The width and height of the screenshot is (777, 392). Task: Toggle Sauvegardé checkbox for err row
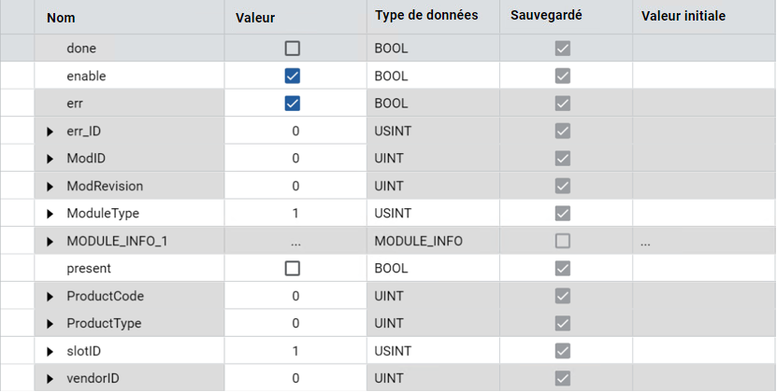point(563,104)
